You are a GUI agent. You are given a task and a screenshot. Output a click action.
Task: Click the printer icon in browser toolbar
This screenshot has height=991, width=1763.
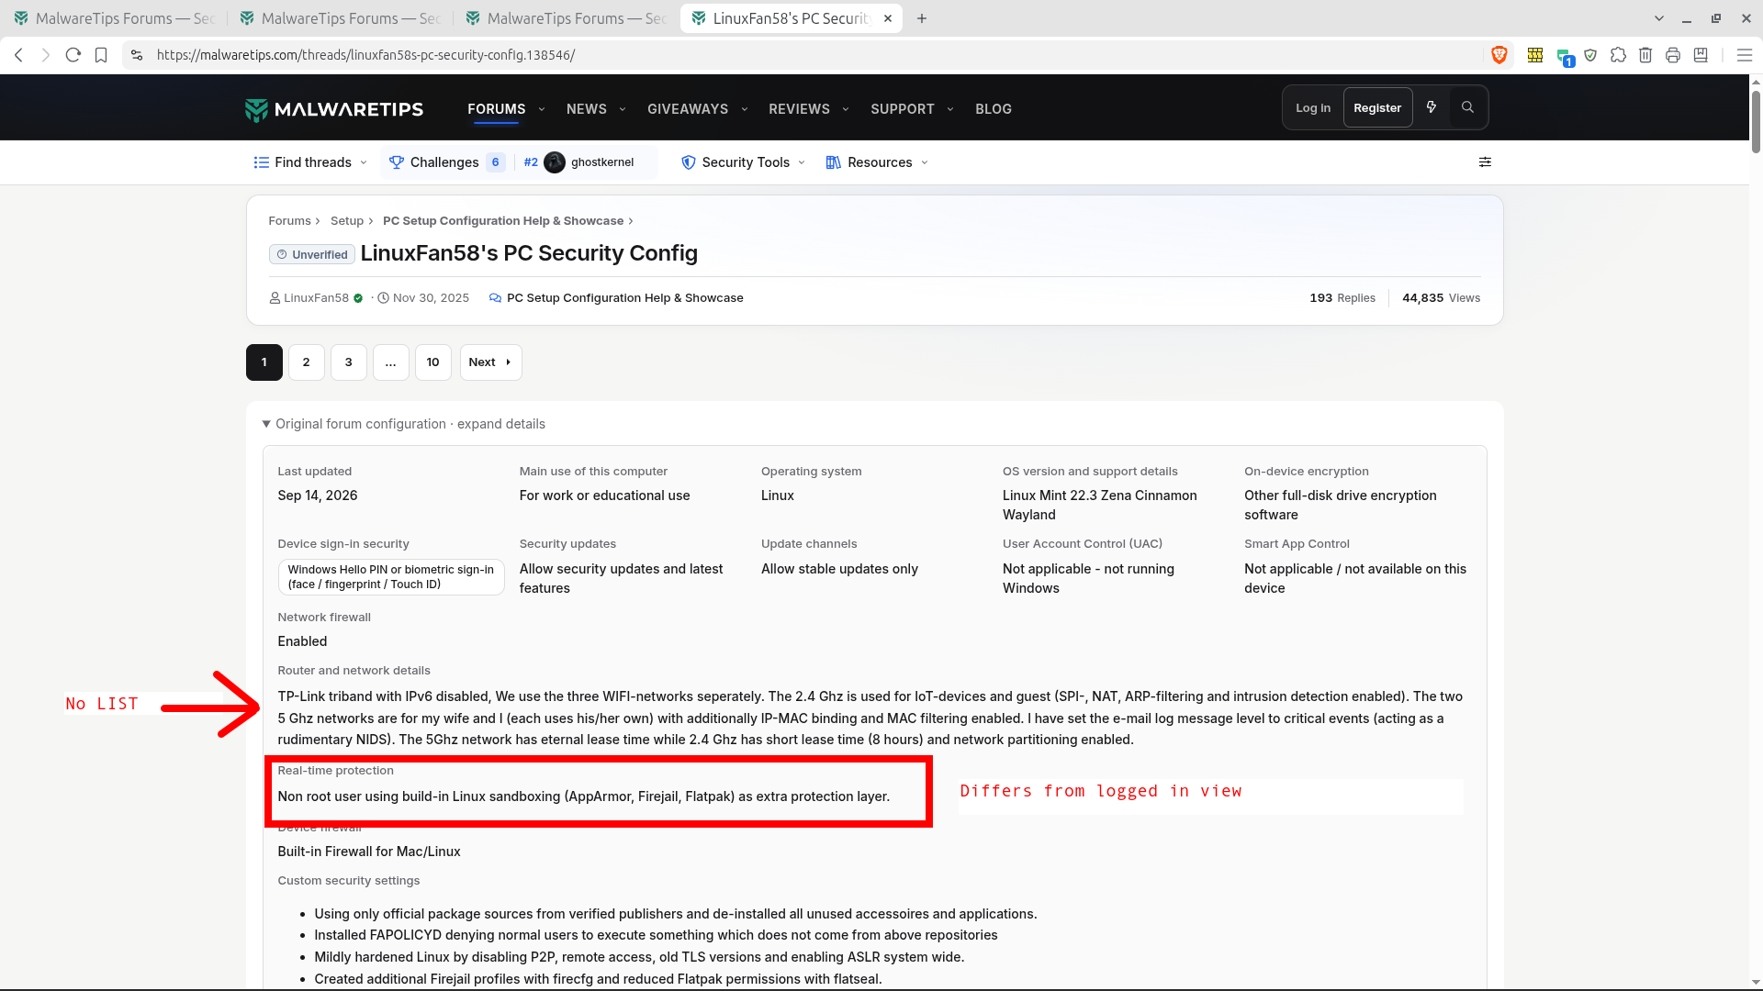pos(1673,55)
